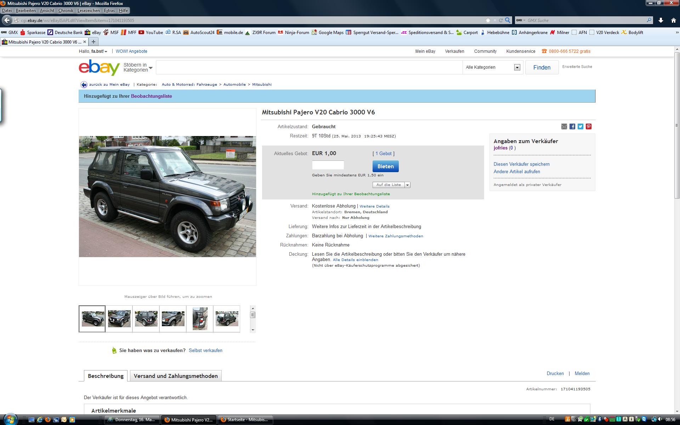This screenshot has width=680, height=425.
Task: Open the Beobachtungsliste link in banner
Action: 151,96
